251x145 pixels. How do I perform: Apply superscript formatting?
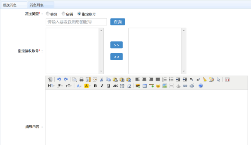pos(198,79)
